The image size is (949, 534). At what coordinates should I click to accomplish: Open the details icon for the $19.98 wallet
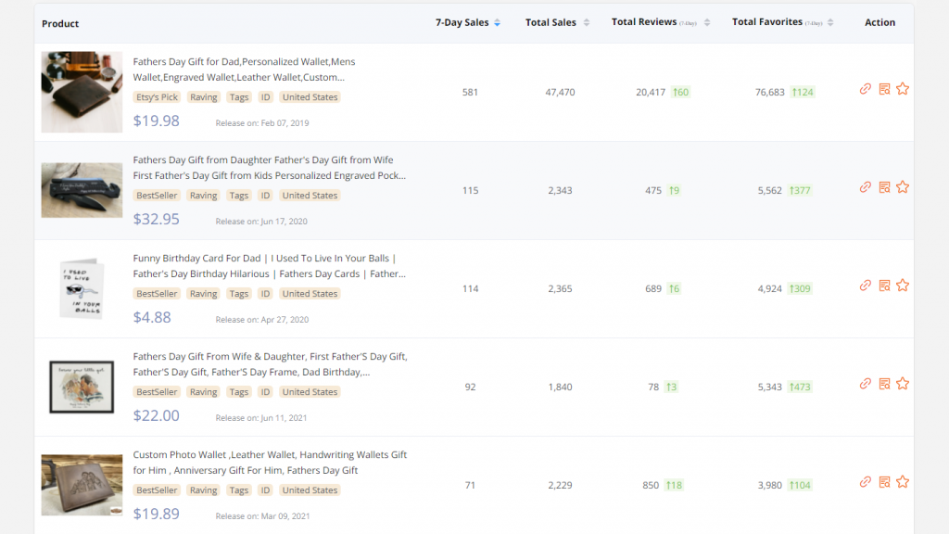884,89
